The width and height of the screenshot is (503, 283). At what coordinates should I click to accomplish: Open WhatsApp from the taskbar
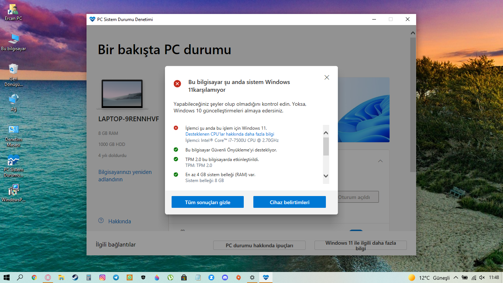(x=130, y=277)
